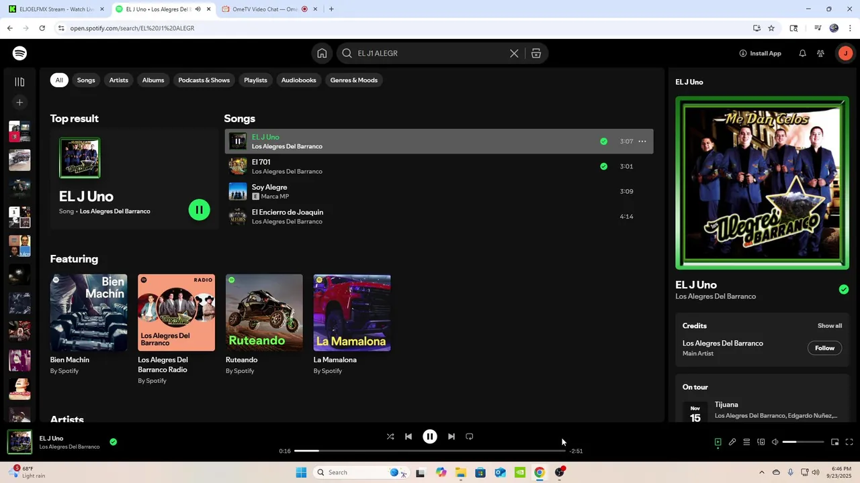Toggle saved checkmark in bottom player bar
Screen dimensions: 860x483
pos(113,441)
